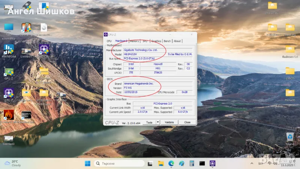Viewport: 300px width, 169px height.
Task: Click the CPU-Z taskbar icon
Action: 213,163
